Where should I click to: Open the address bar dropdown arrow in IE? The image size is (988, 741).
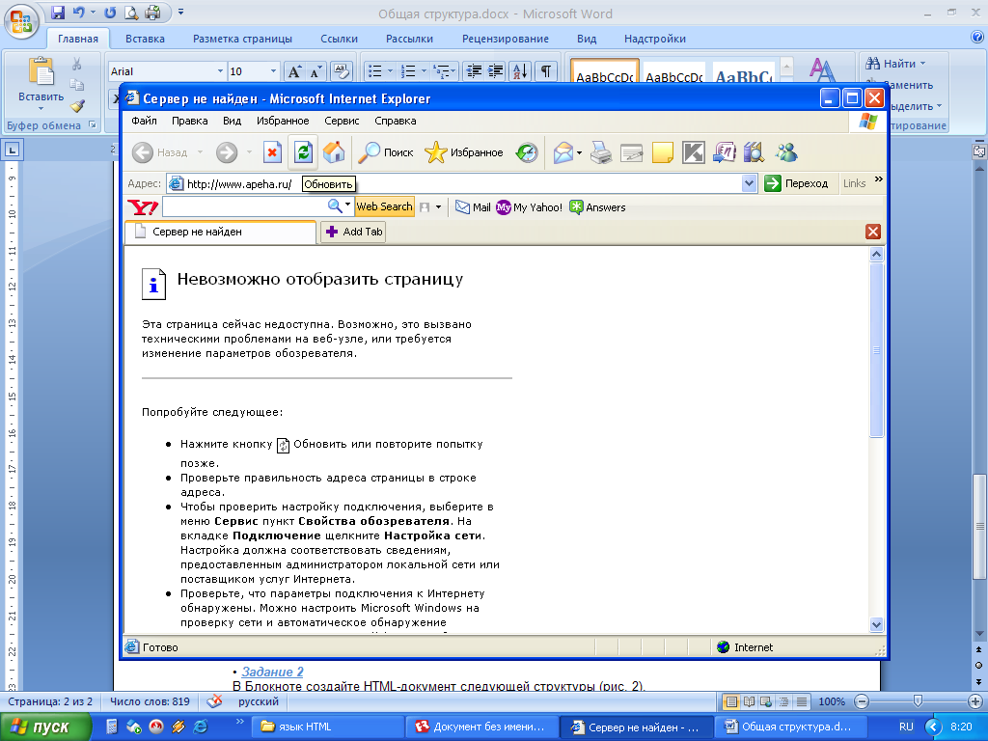pos(749,183)
